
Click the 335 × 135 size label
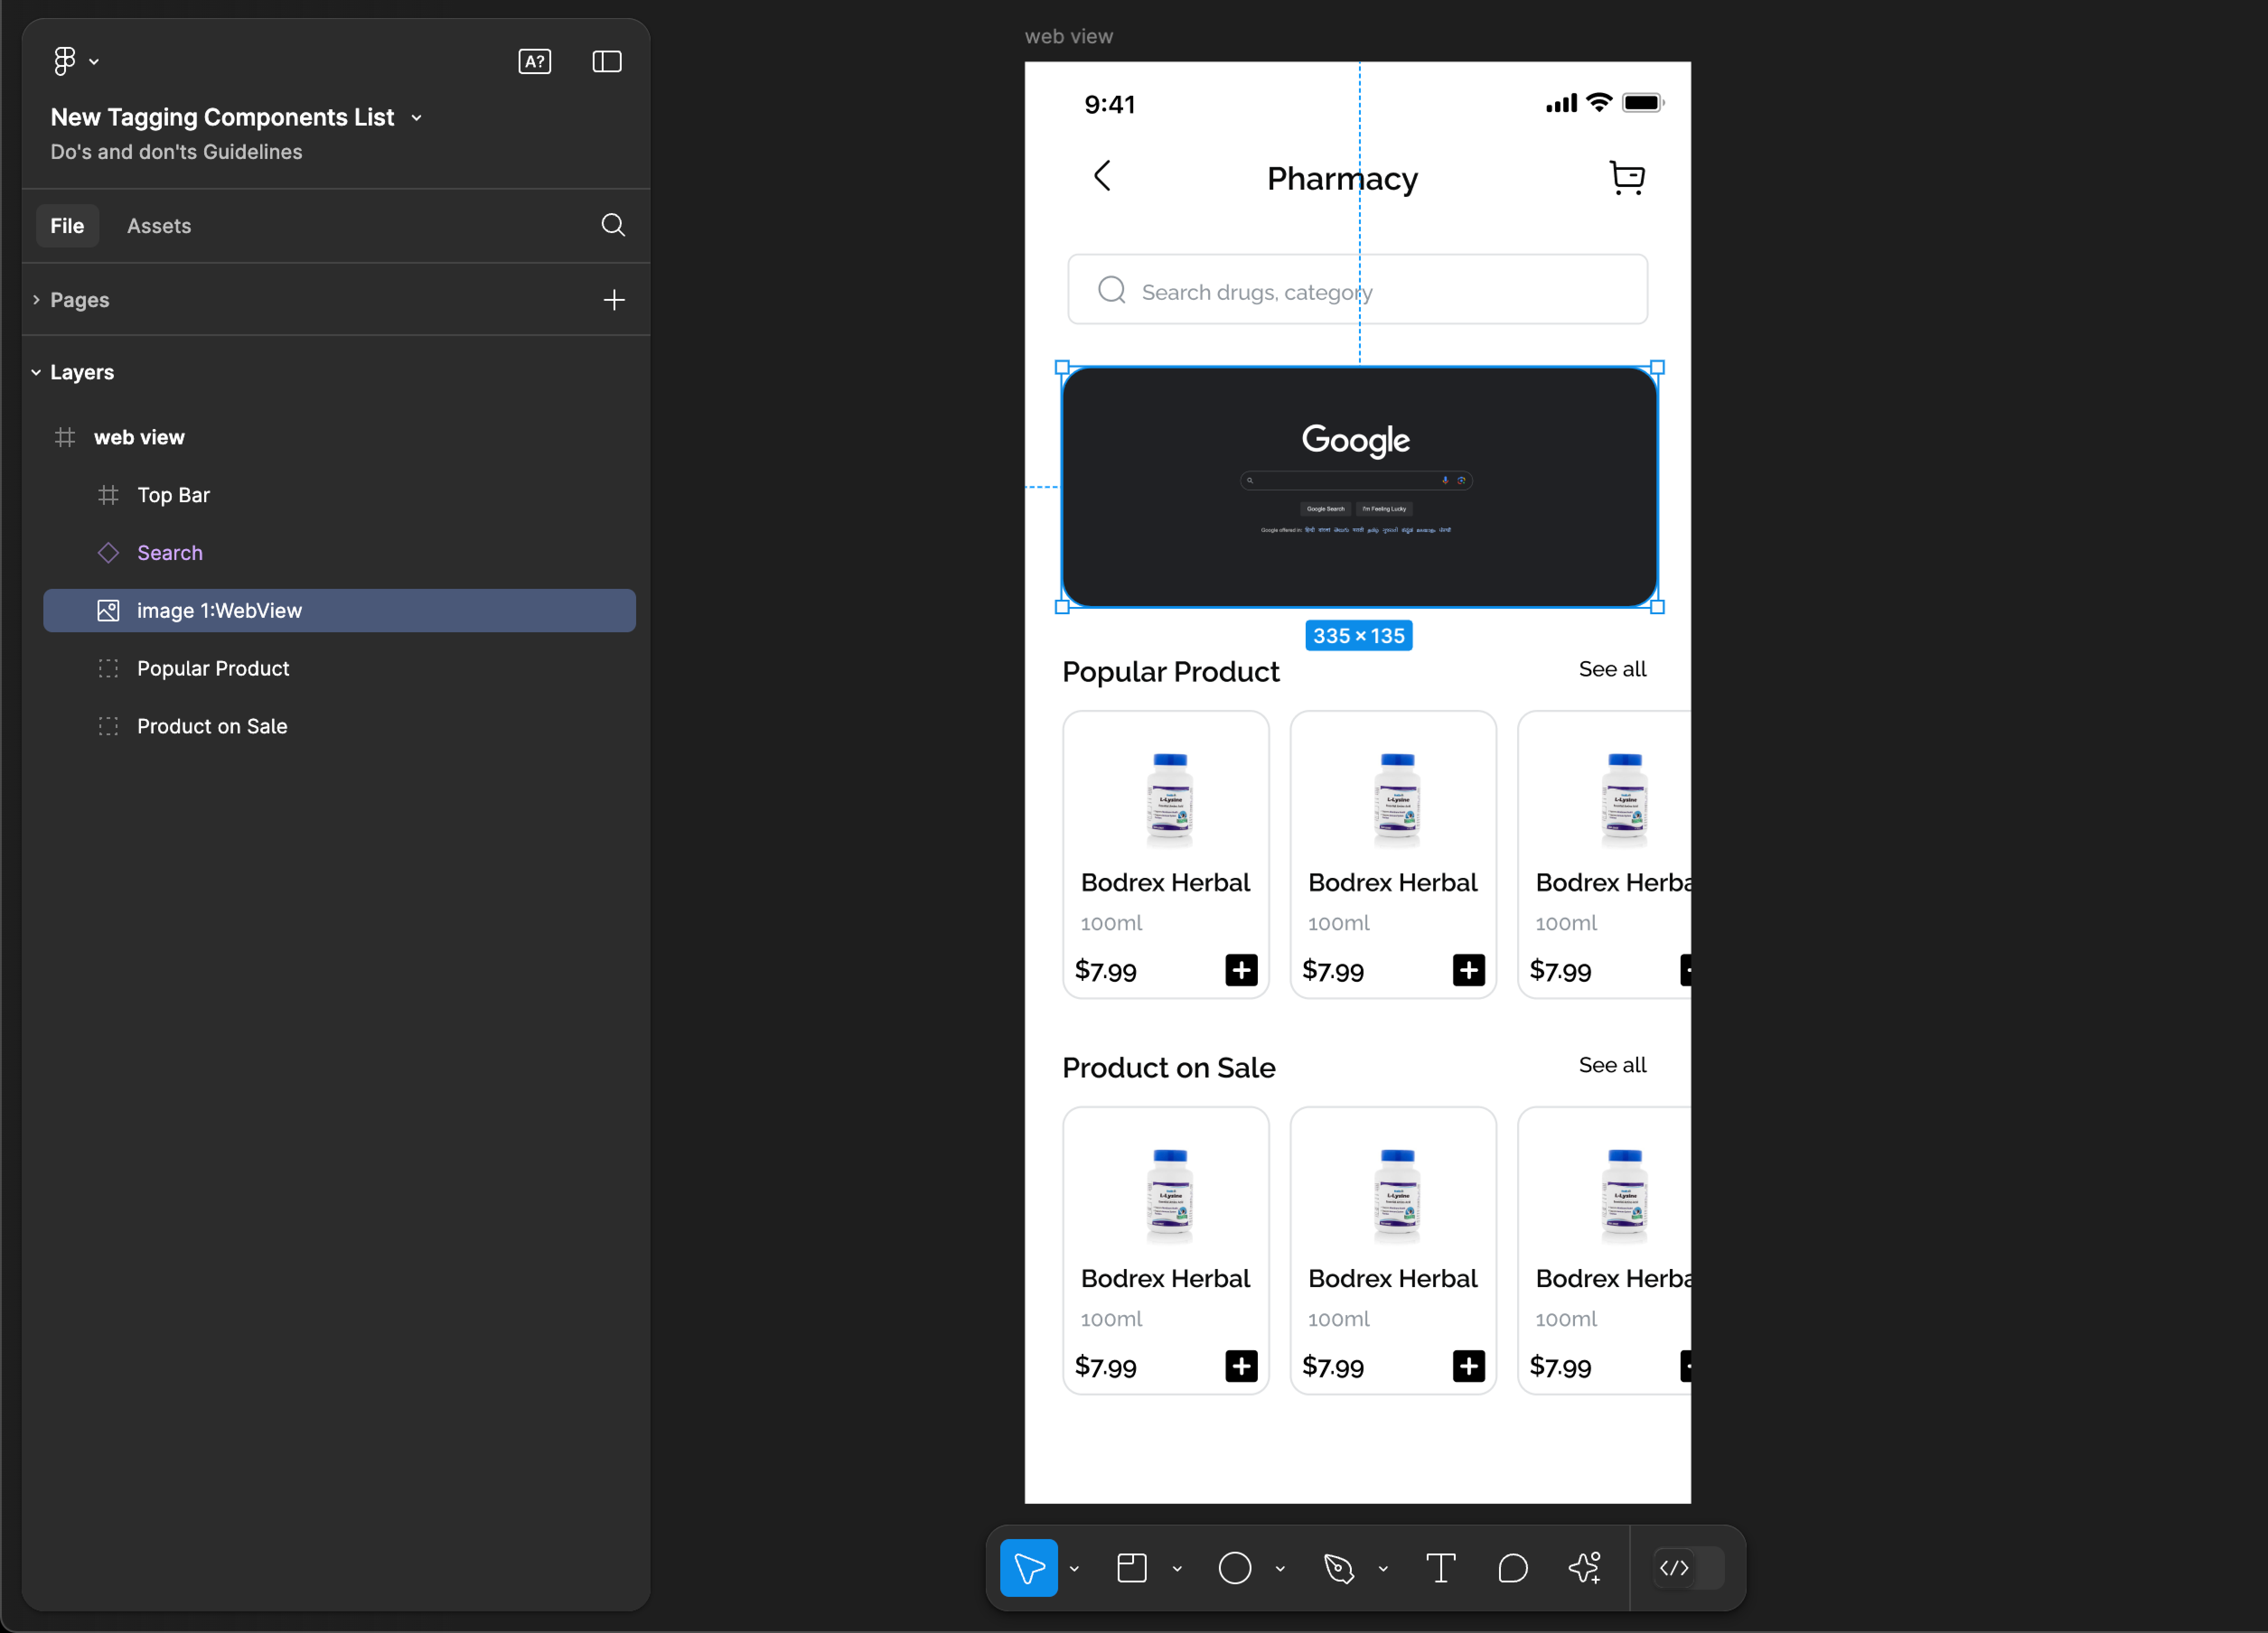[x=1358, y=635]
